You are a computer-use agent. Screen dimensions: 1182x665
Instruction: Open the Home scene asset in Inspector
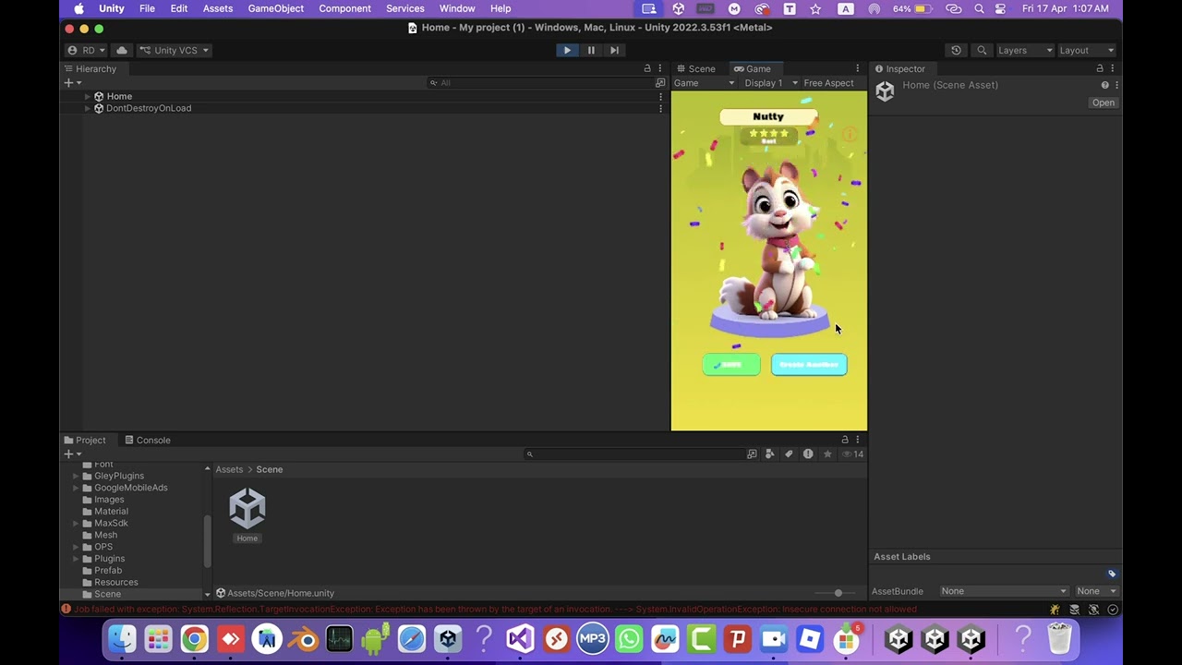point(1104,103)
